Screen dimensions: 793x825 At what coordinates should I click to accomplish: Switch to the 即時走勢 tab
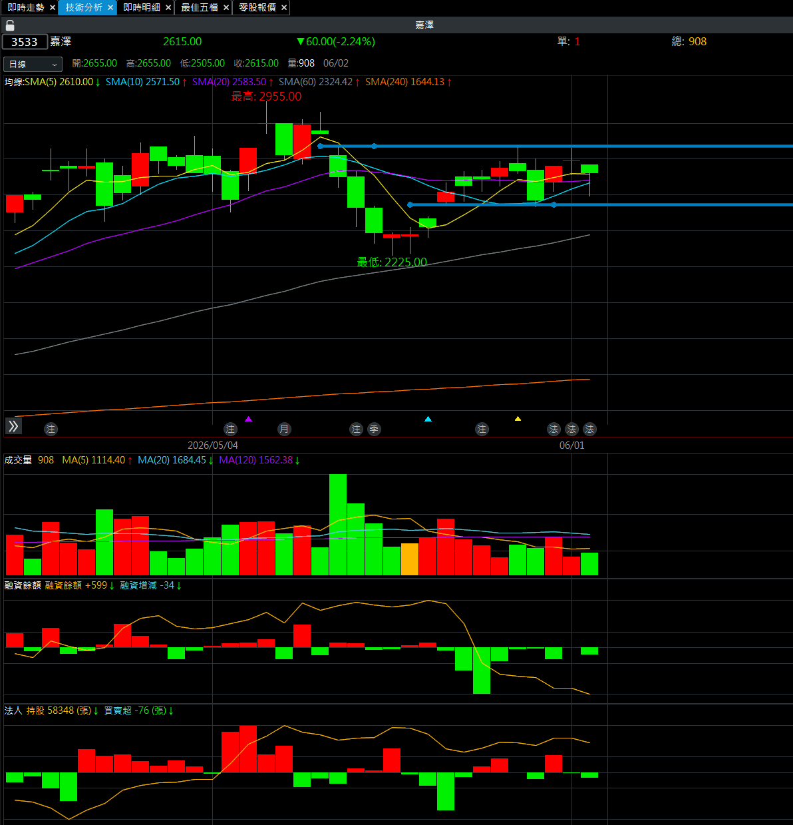26,7
